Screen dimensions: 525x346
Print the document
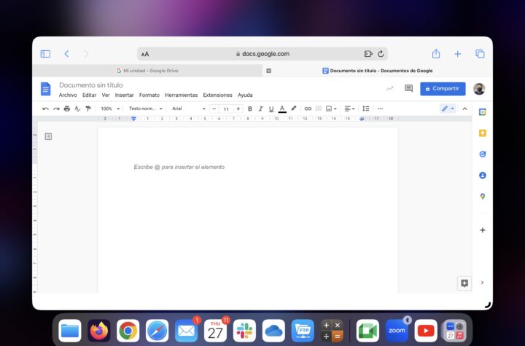(x=67, y=109)
